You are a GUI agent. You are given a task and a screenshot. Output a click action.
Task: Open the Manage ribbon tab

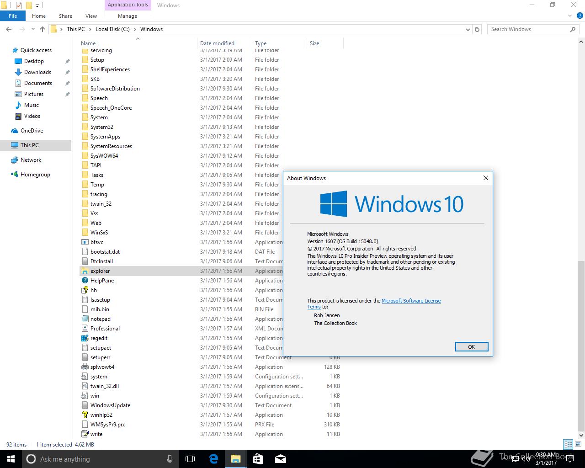128,16
